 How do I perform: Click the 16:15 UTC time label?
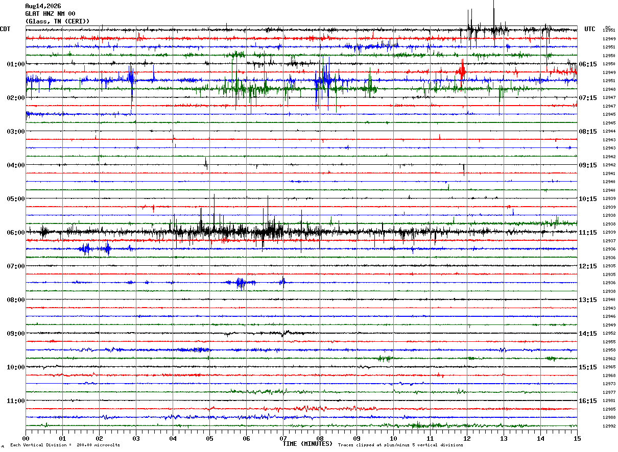pos(587,400)
